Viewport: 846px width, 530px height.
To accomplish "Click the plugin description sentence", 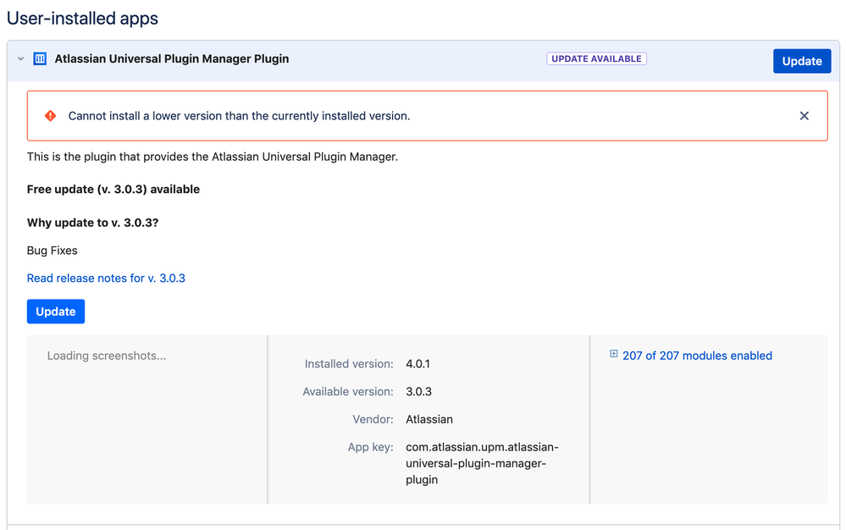I will coord(213,157).
